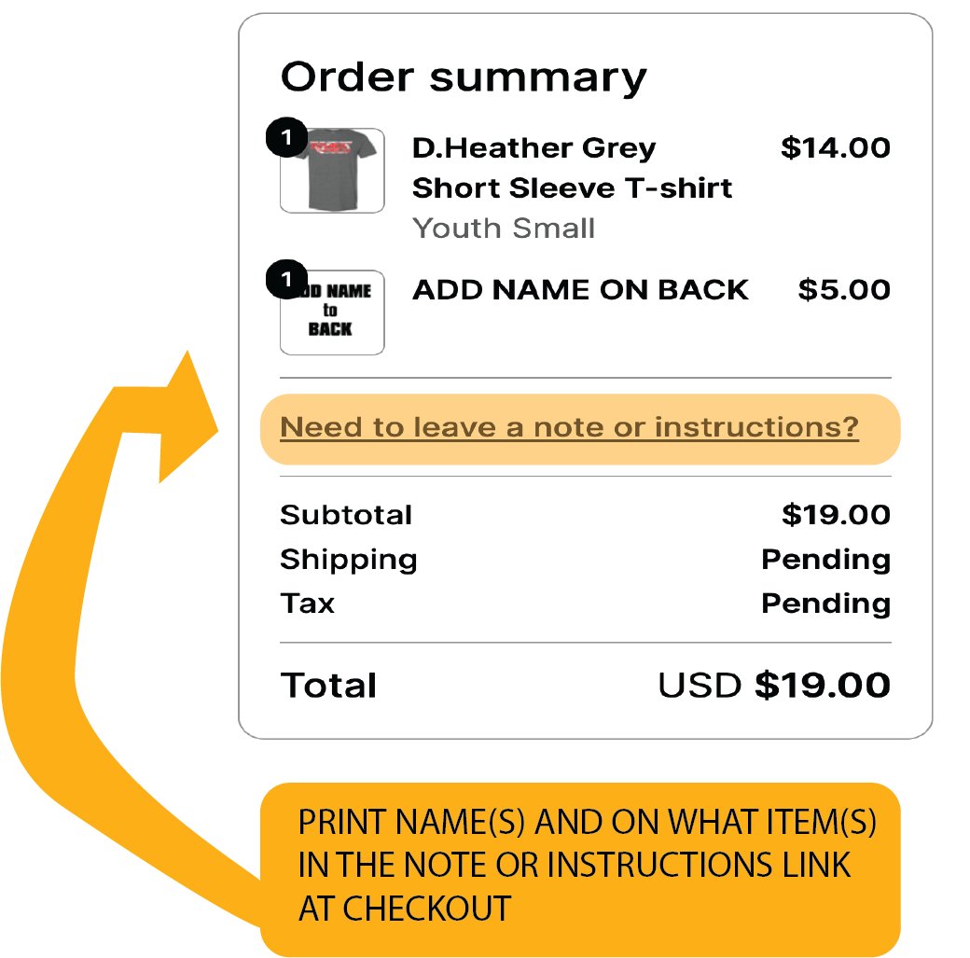Click the Tax label

coord(308,604)
